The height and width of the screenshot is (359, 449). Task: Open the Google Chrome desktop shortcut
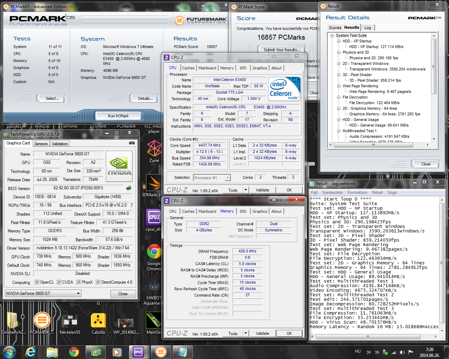tap(154, 257)
